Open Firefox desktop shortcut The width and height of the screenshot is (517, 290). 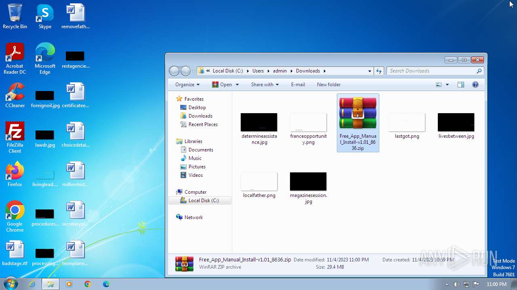[15, 174]
